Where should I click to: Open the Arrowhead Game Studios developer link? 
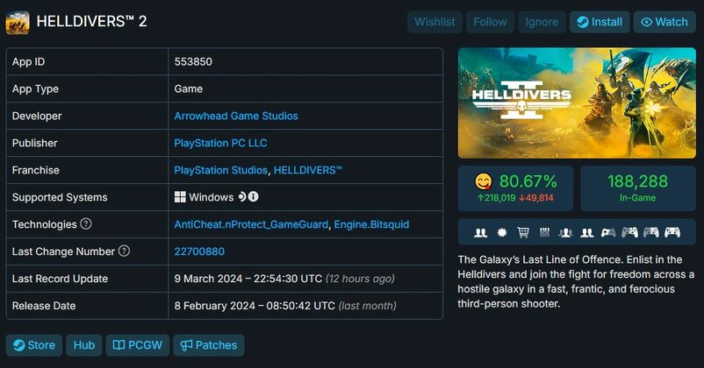click(x=236, y=116)
